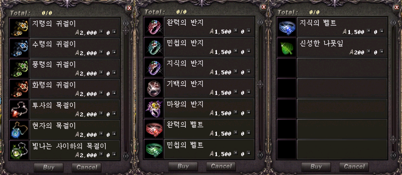The image size is (402, 175).
Task: Select the 지령의 귀걸이 earring icon
Action: pyautogui.click(x=19, y=27)
